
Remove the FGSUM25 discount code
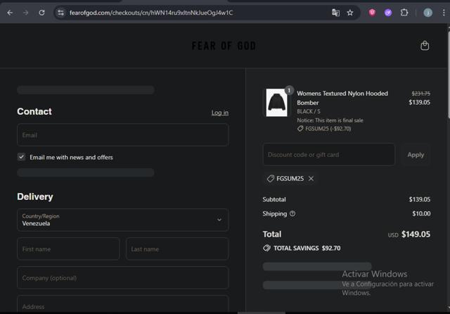[x=311, y=179]
